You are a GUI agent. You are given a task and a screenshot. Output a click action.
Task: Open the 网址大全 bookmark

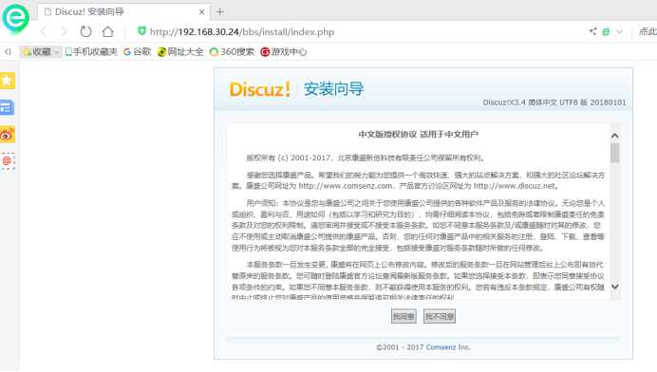180,51
